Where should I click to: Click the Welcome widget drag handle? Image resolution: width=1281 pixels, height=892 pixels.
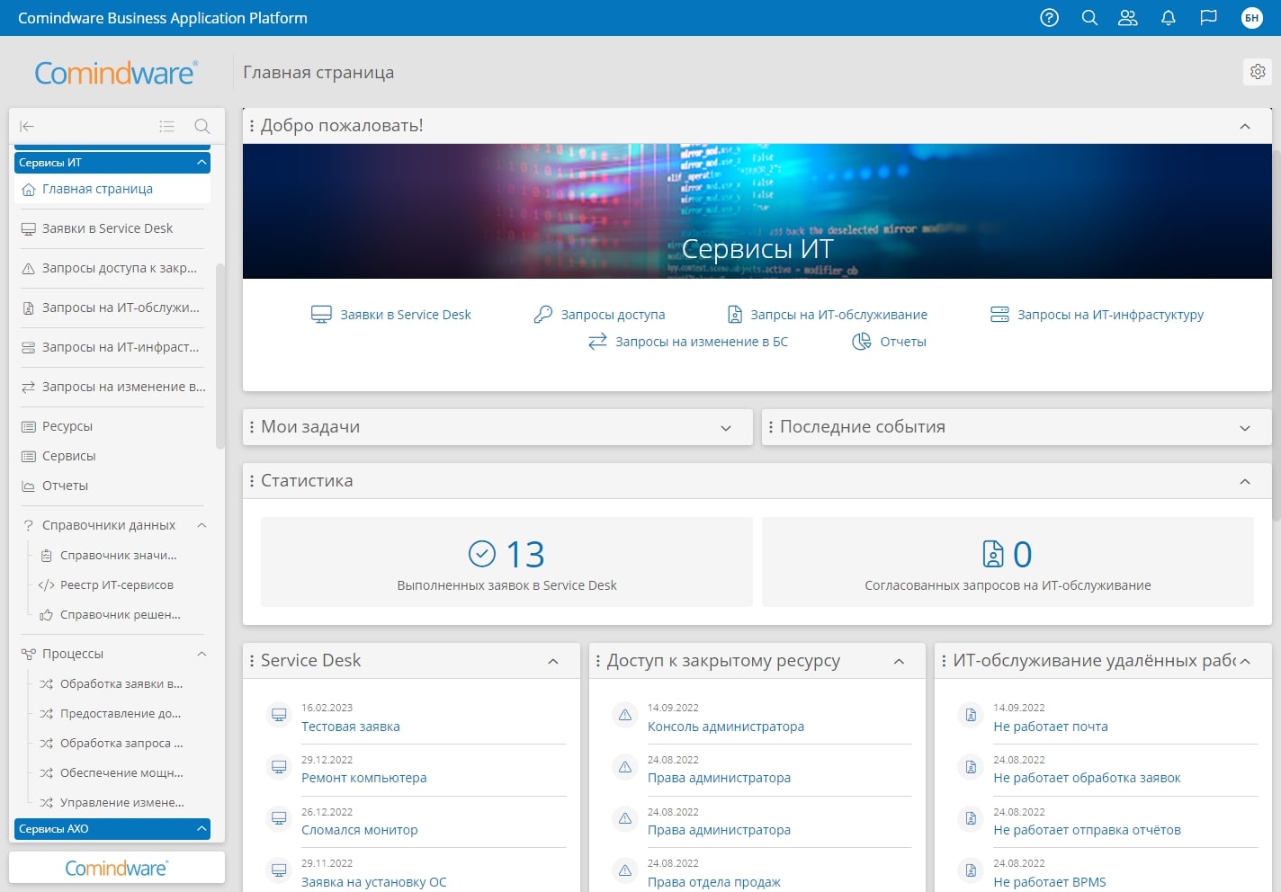click(252, 126)
